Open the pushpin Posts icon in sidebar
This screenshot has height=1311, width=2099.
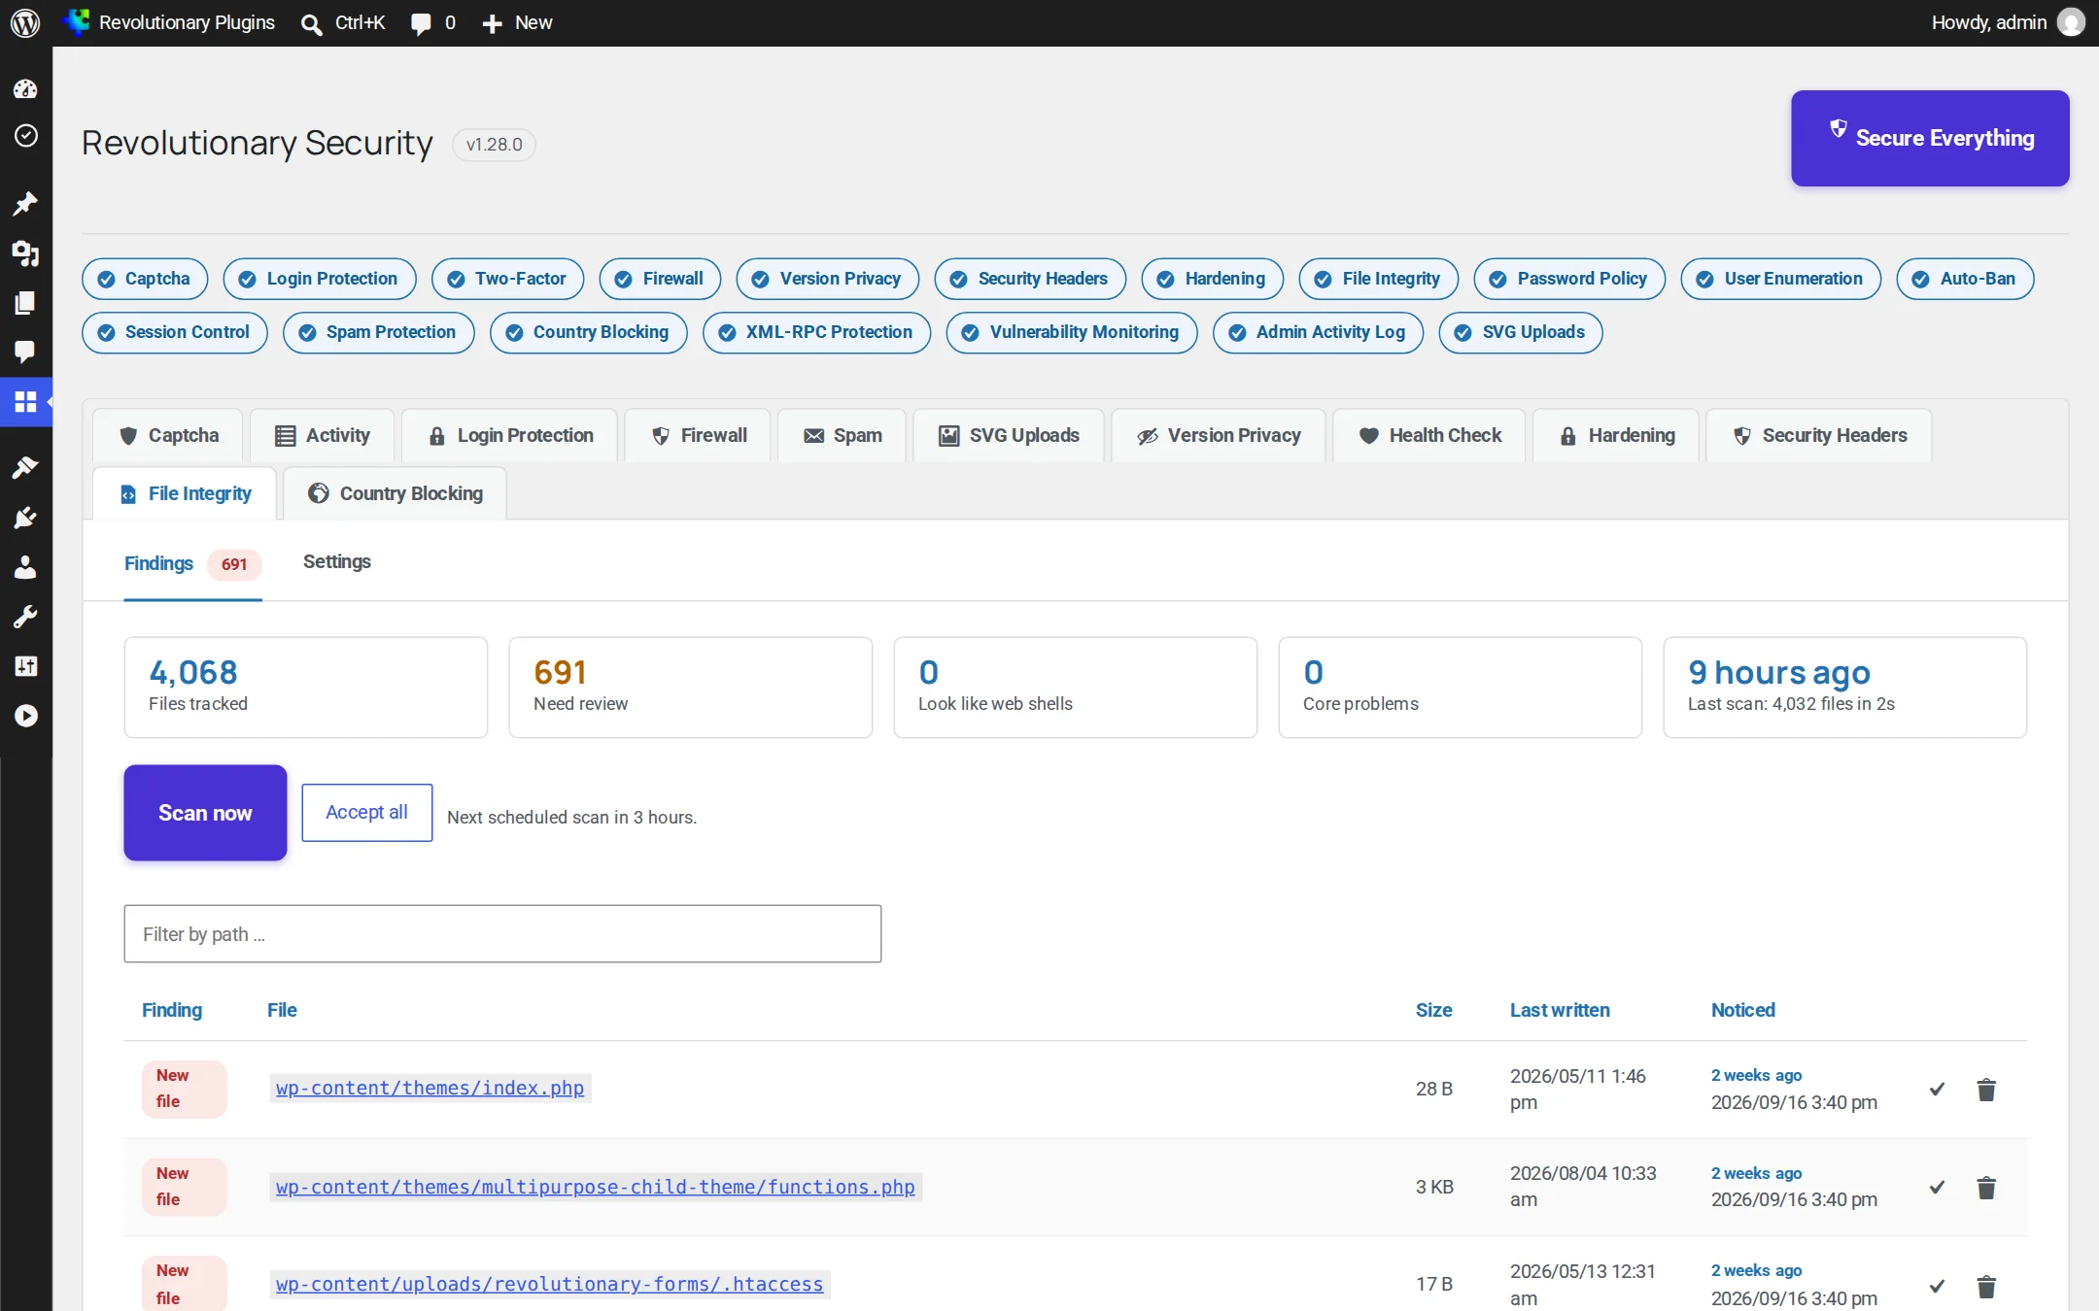click(25, 203)
